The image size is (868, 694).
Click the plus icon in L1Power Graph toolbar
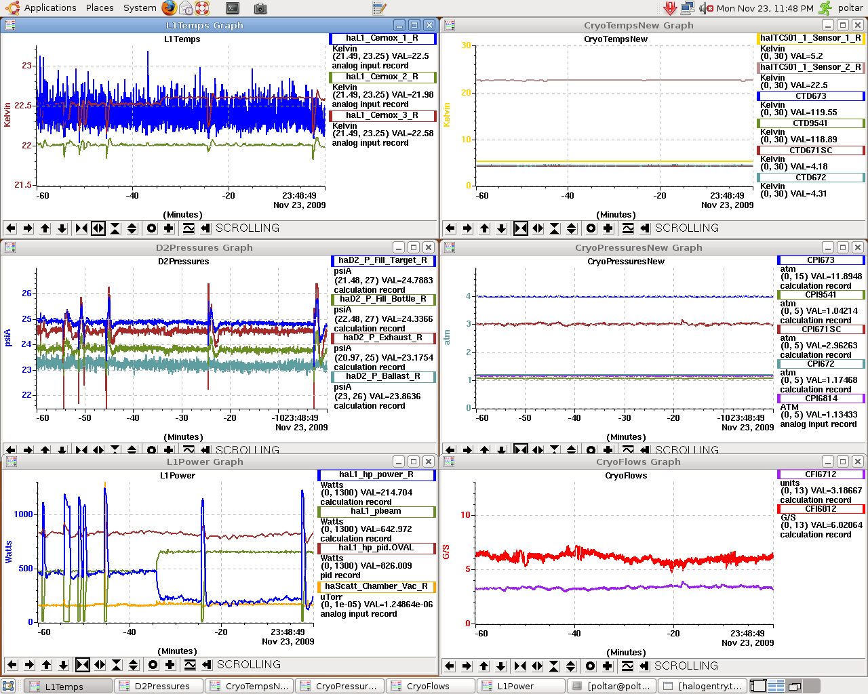170,665
